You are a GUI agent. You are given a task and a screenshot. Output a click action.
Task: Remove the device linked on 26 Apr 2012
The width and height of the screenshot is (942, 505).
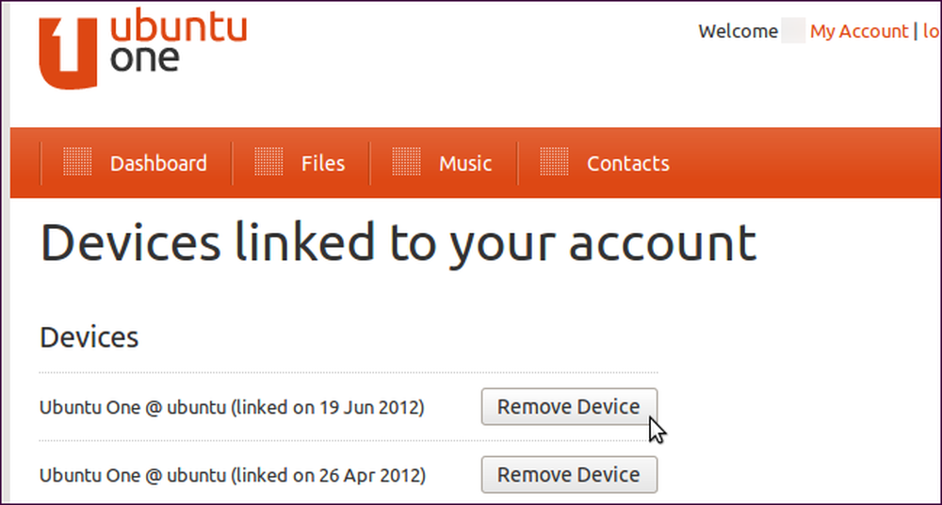coord(569,475)
